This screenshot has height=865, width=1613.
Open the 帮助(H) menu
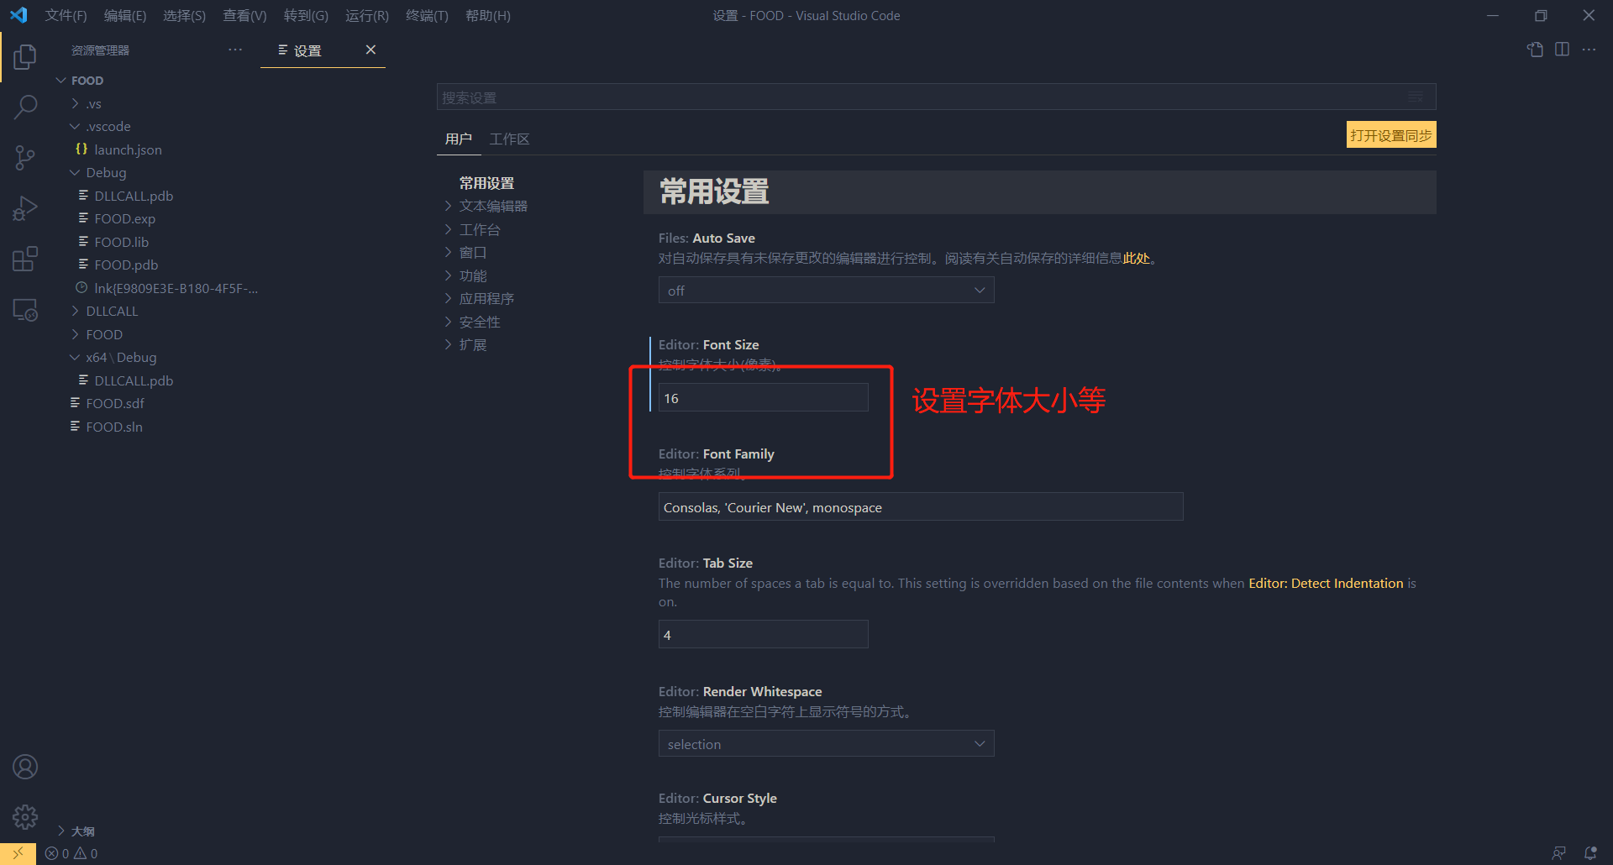487,15
